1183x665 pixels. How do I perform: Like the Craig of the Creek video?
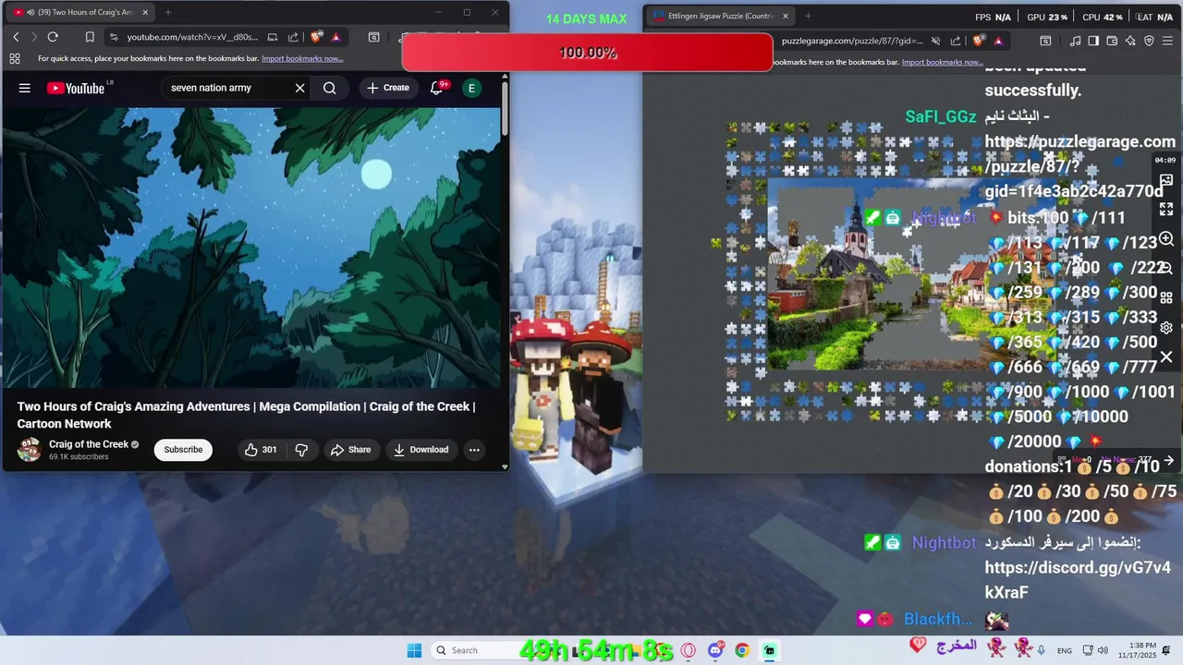pos(261,450)
